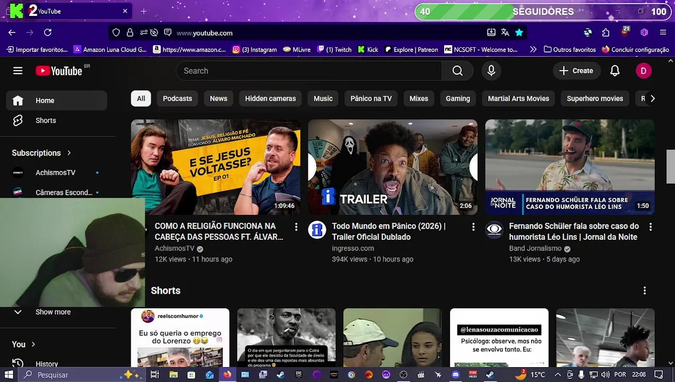This screenshot has height=382, width=675.
Task: Click the Create button
Action: coord(576,71)
